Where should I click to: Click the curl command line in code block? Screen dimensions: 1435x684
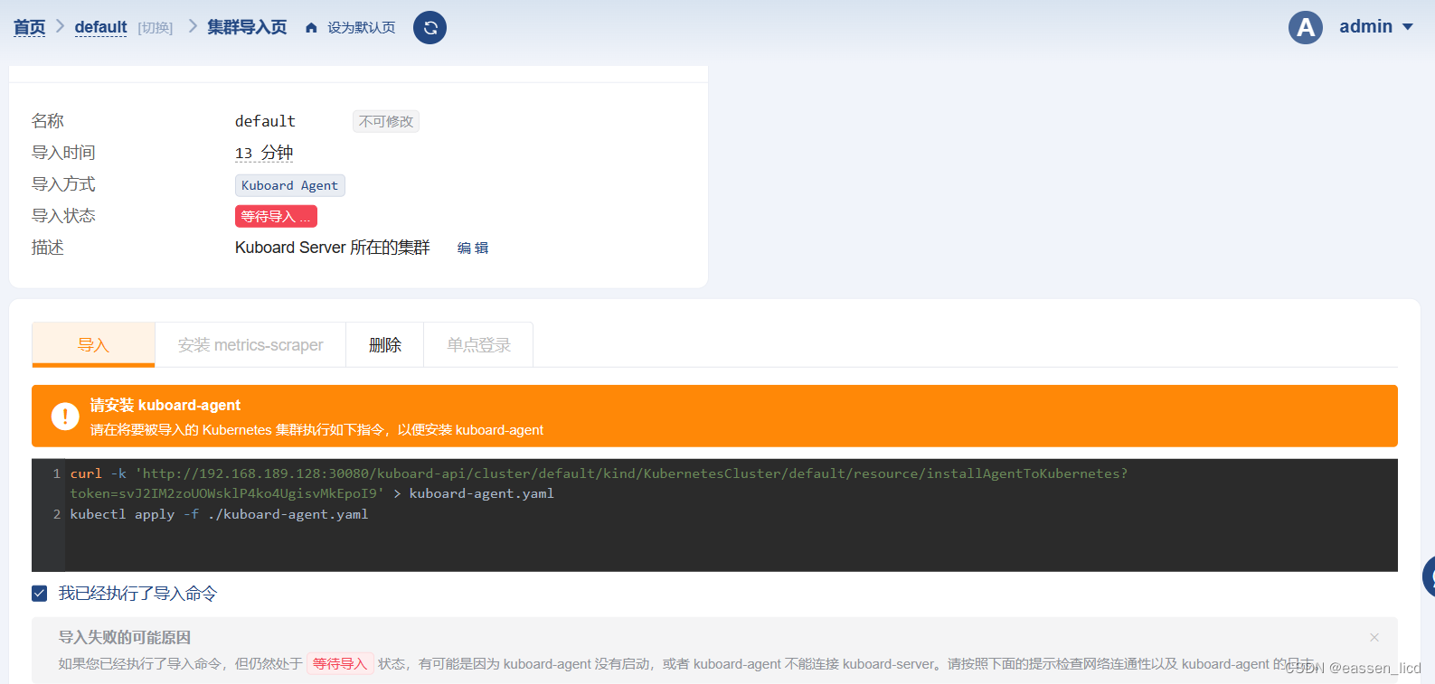pyautogui.click(x=599, y=473)
